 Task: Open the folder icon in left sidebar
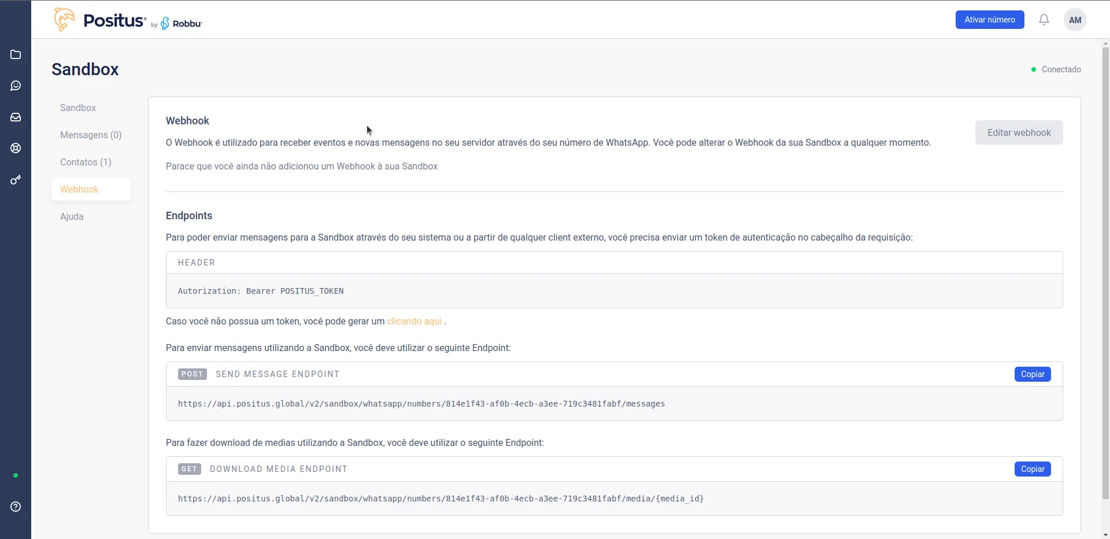click(16, 54)
